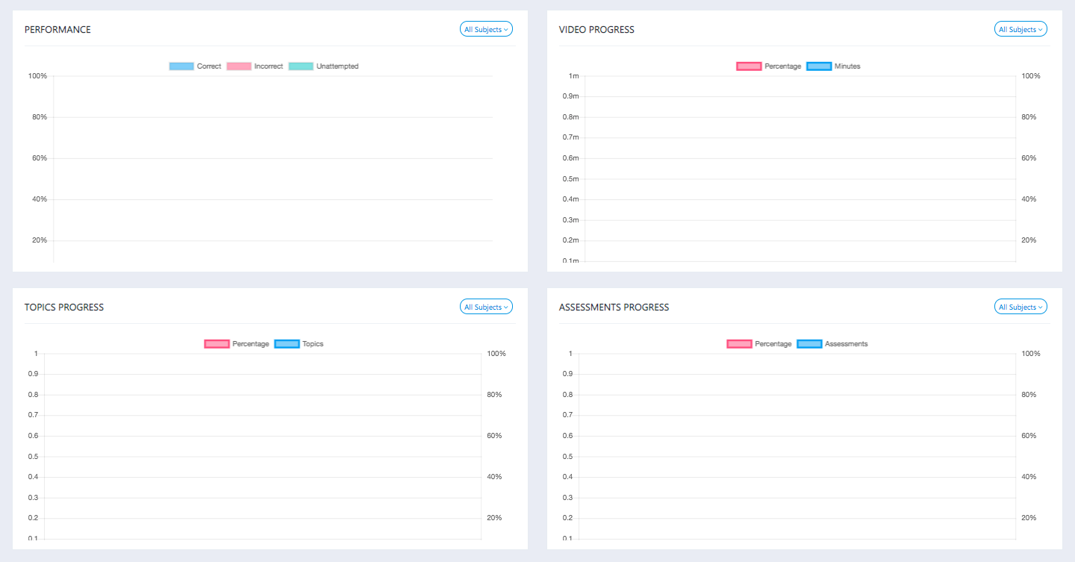This screenshot has height=562, width=1075.
Task: Click the blue Topics legend swatch
Action: (x=287, y=344)
